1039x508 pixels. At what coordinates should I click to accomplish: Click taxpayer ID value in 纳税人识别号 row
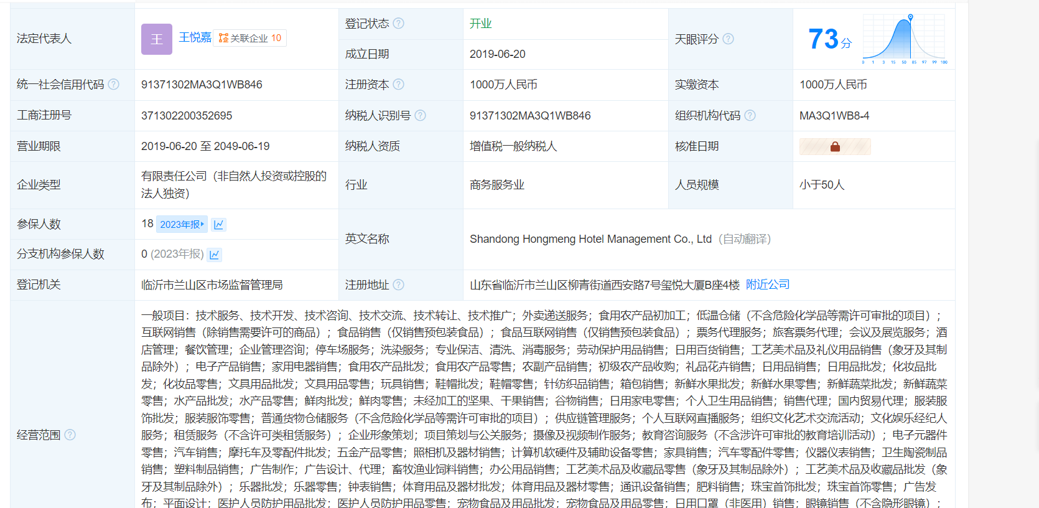pos(530,116)
